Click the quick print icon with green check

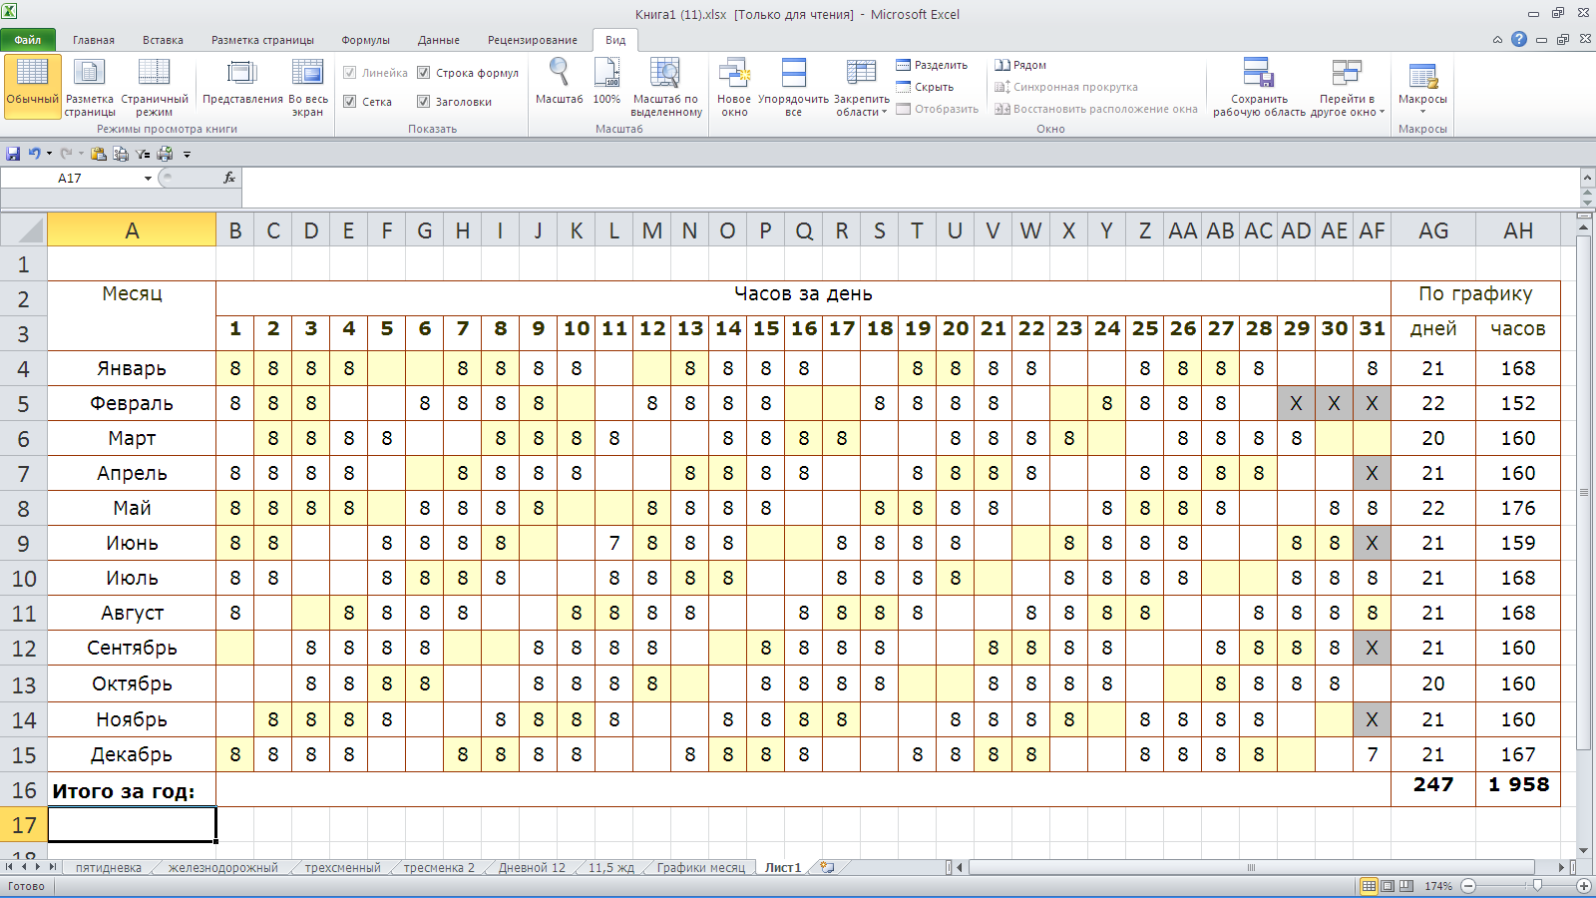(x=165, y=154)
